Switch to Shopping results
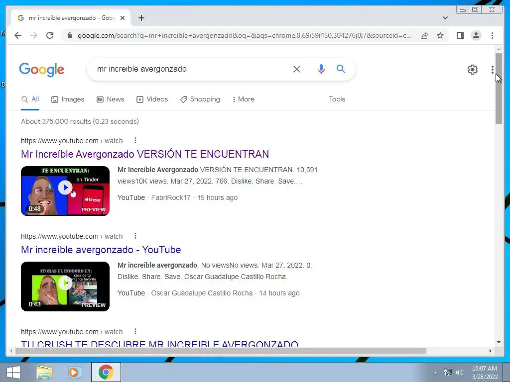The image size is (510, 382). coord(200,99)
